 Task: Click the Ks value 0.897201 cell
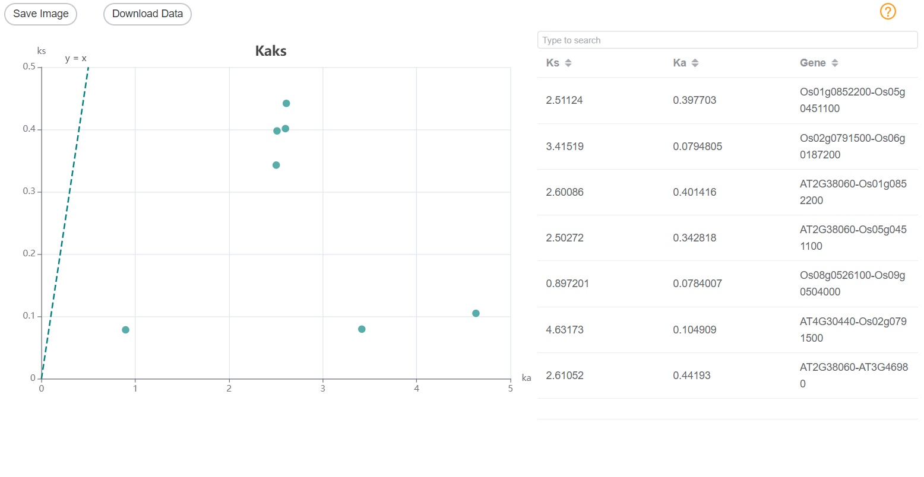point(567,284)
